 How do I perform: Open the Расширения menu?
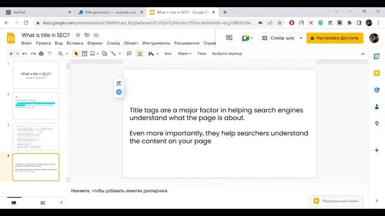pyautogui.click(x=187, y=43)
